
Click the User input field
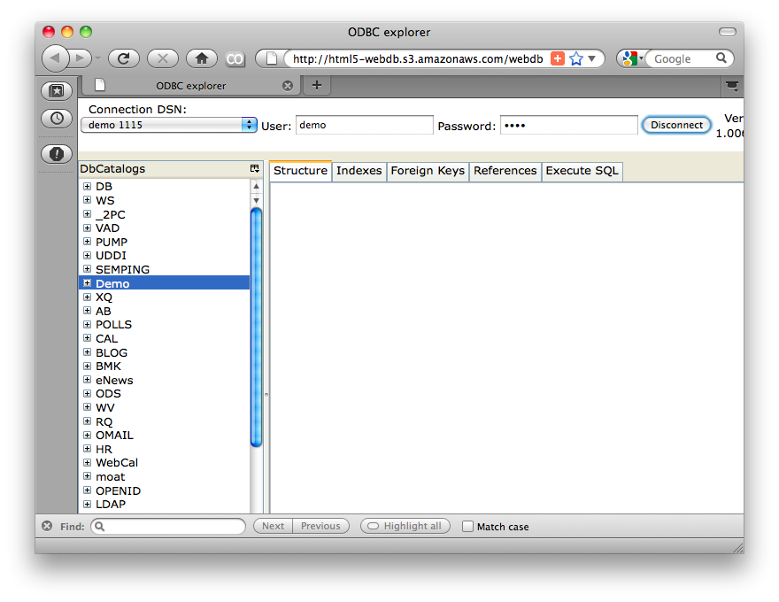(364, 125)
